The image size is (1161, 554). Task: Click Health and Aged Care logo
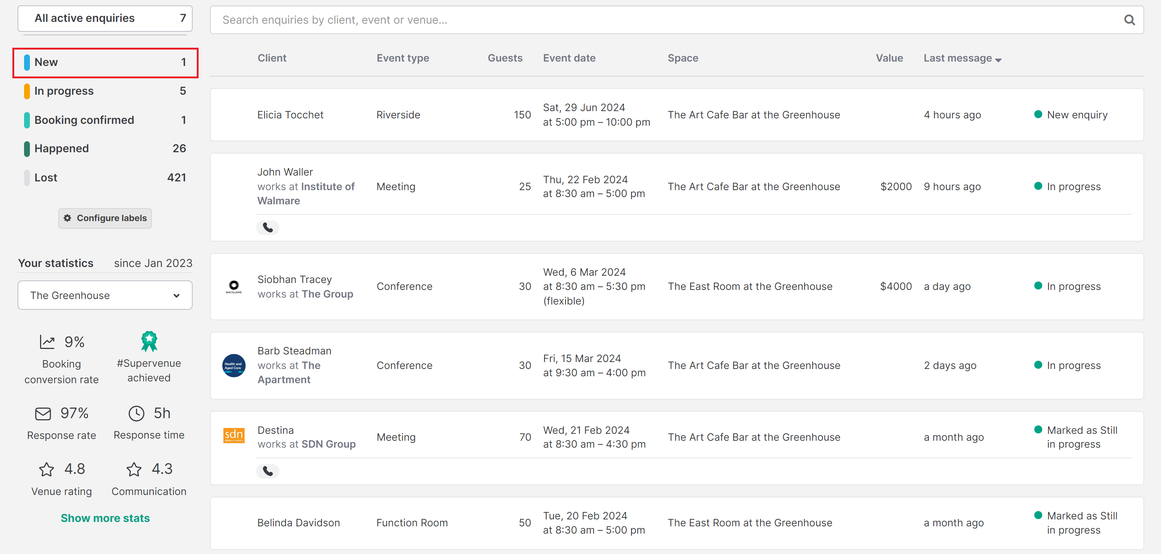tap(234, 365)
